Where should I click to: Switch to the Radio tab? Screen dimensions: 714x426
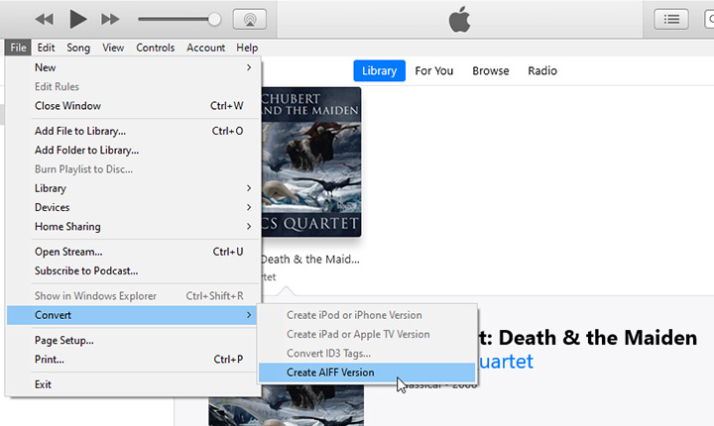(542, 70)
